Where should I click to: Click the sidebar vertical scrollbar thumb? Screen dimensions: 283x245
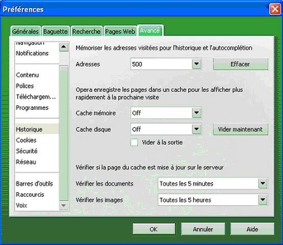tap(64, 133)
